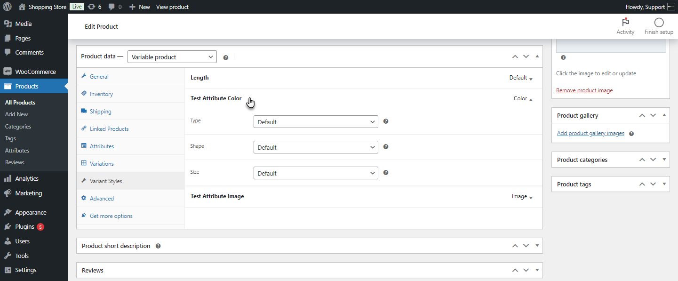Click help icon next to Shape dropdown
This screenshot has width=678, height=281.
point(386,147)
